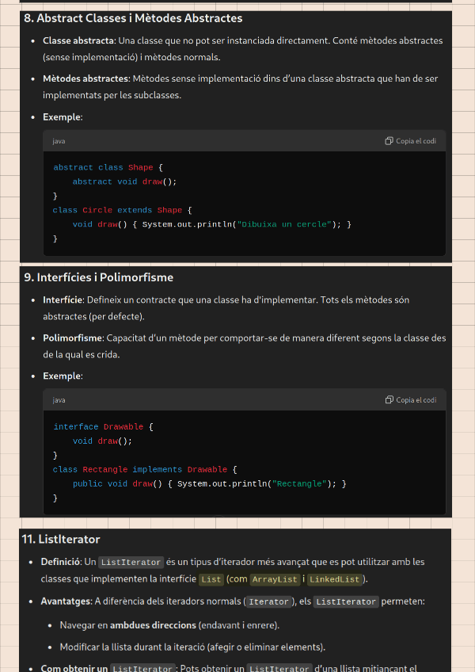Screen dimensions: 475x672
Task: Click the heading '8. Abstract Classes i Mètodes Abstractes'
Action: click(133, 18)
